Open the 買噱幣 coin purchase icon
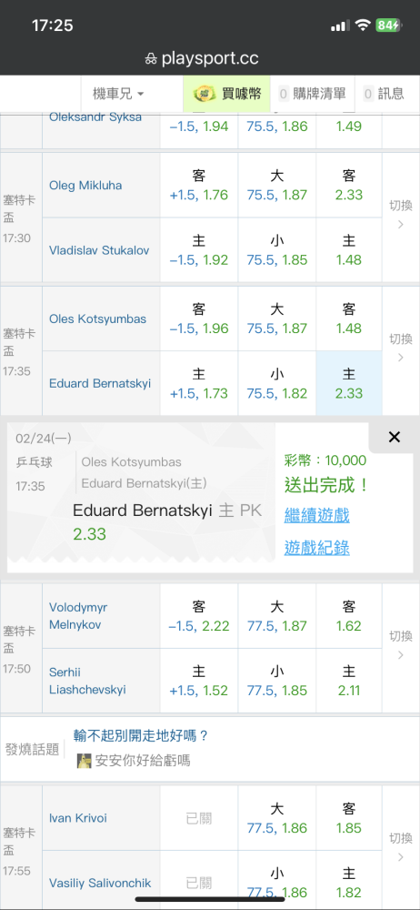 pyautogui.click(x=205, y=94)
